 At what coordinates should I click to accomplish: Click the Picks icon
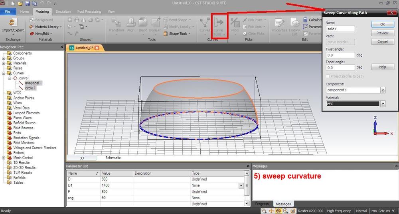[235, 22]
